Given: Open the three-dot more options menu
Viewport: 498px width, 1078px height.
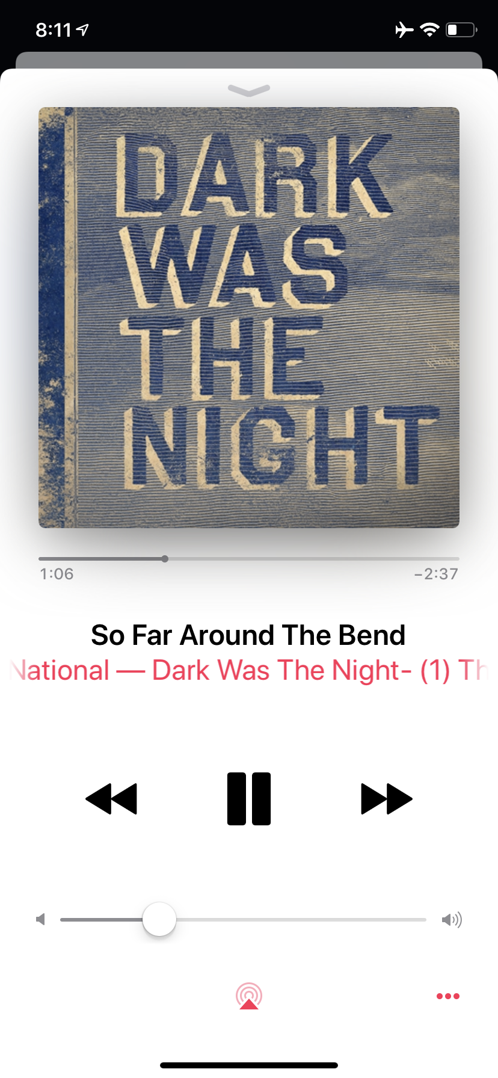Looking at the screenshot, I should click(x=448, y=996).
